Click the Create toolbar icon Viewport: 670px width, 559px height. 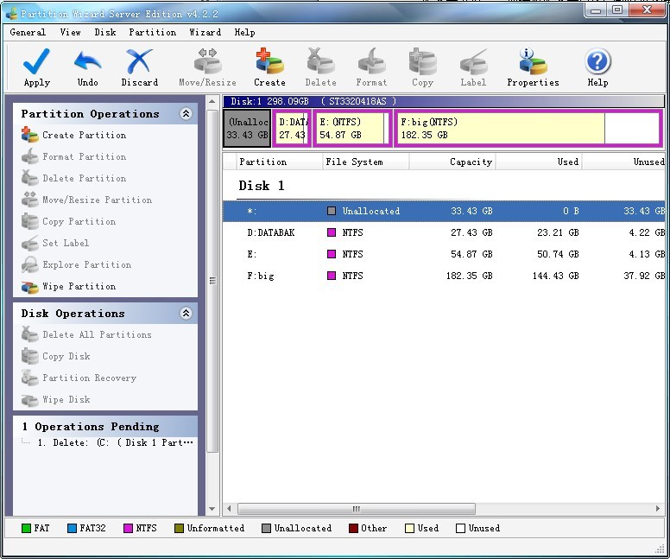tap(269, 67)
